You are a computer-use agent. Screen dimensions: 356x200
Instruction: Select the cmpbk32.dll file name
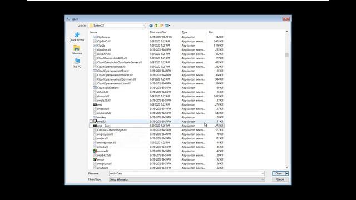click(104, 156)
